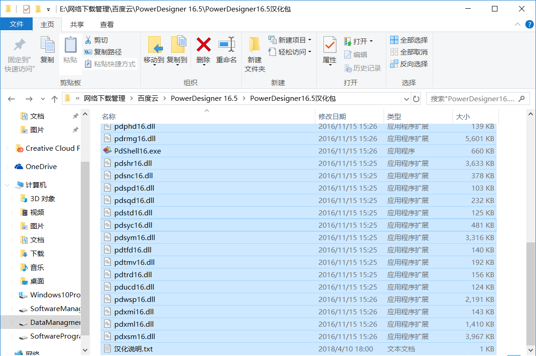Image resolution: width=536 pixels, height=356 pixels.
Task: Expand the OneDrive tree node
Action: [x=7, y=167]
